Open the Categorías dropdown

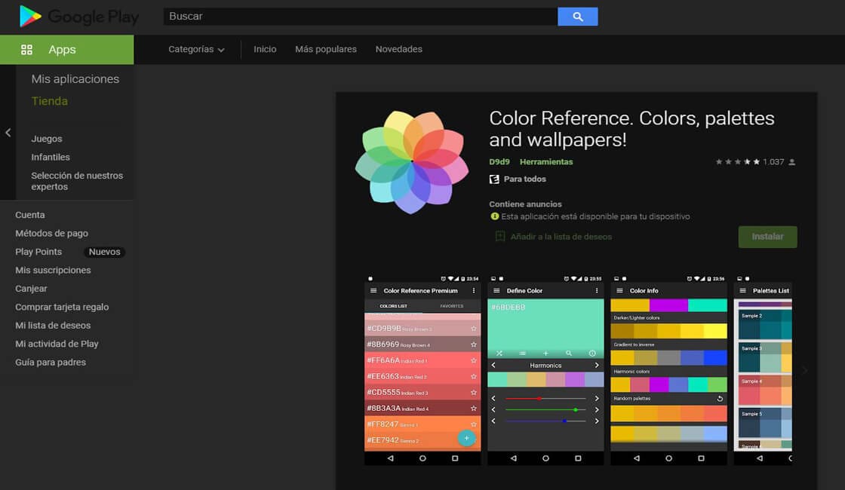coord(196,48)
